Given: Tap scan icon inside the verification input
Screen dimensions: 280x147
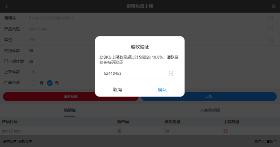Looking at the screenshot, I should 171,73.
